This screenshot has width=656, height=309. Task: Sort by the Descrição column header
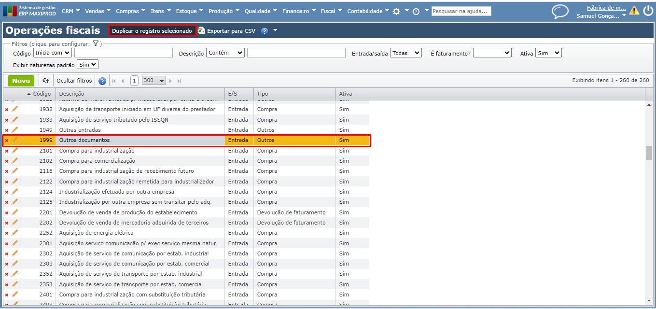tap(140, 94)
